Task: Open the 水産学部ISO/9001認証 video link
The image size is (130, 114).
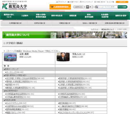Action: coord(16,106)
